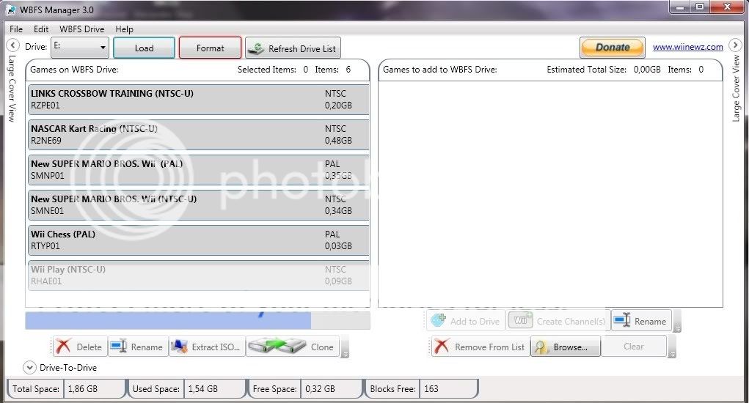Open the Help menu
Viewport: 749px width, 403px height.
[124, 29]
